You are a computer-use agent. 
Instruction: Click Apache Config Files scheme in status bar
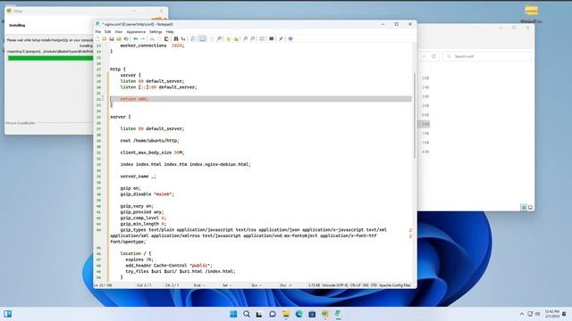395,285
